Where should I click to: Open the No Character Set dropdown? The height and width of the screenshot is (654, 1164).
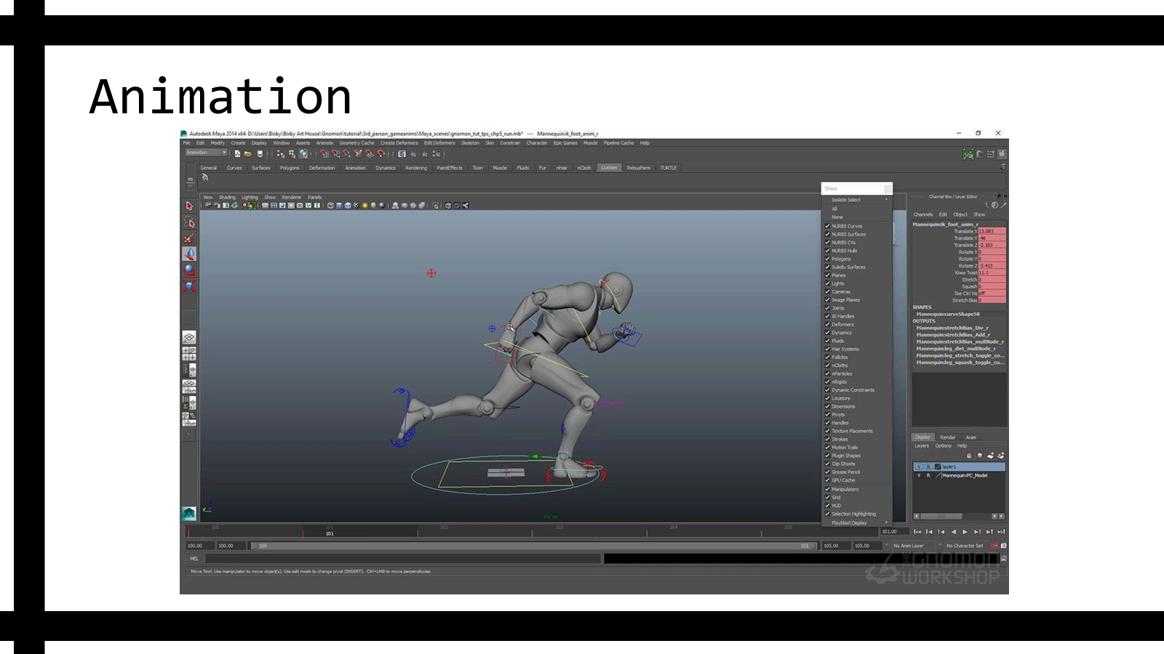pos(965,546)
